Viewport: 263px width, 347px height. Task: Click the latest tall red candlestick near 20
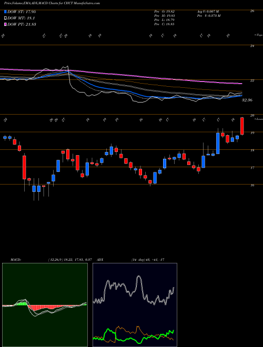click(242, 126)
